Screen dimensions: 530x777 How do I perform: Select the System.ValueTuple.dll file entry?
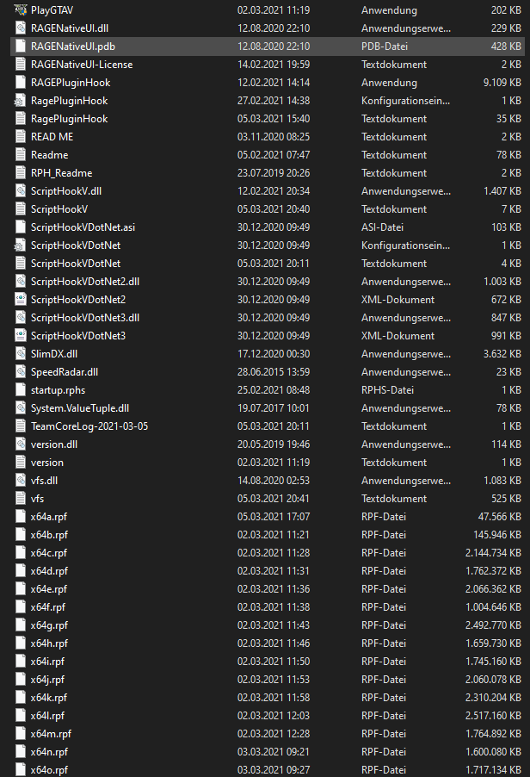79,407
